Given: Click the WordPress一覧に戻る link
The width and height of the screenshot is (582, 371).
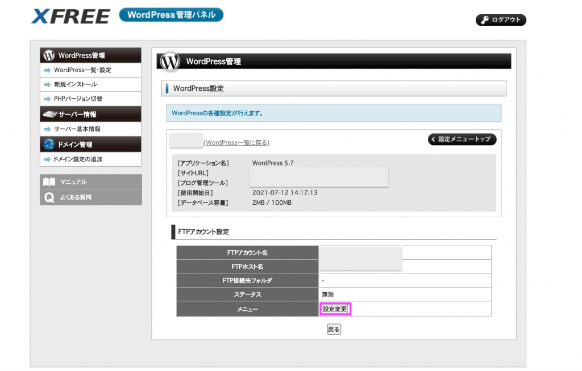Looking at the screenshot, I should [235, 142].
